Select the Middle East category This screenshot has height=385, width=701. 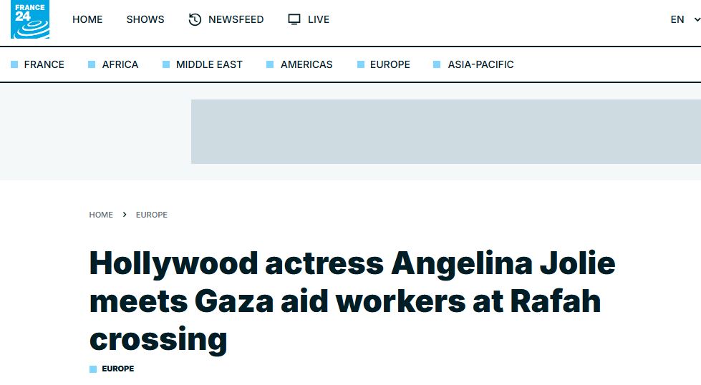point(209,64)
